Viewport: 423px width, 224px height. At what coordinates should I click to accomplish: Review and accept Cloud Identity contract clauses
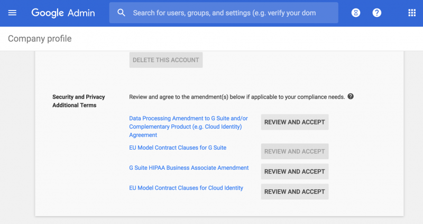point(295,192)
